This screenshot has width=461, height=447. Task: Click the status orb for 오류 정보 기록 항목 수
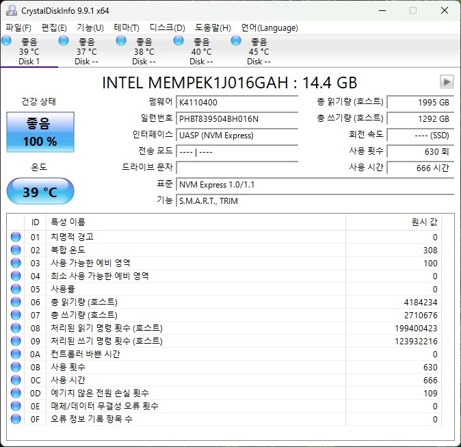pos(16,419)
